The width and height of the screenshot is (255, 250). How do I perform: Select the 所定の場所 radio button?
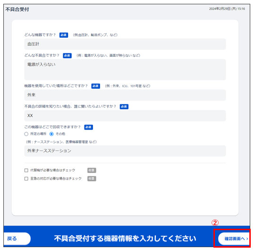[26, 134]
